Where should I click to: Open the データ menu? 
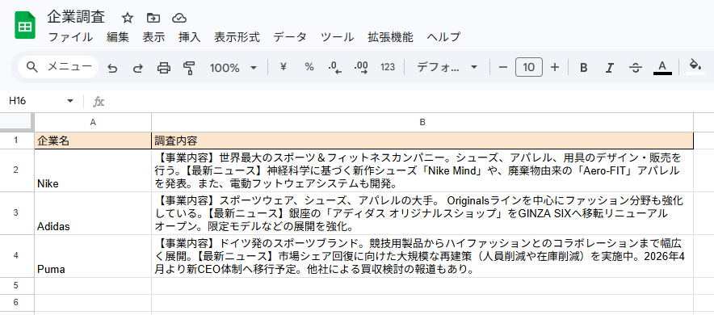pyautogui.click(x=290, y=37)
